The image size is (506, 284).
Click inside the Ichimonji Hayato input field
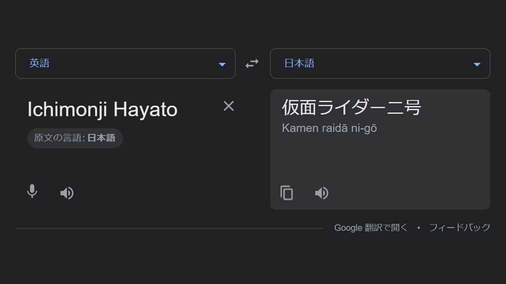tap(102, 109)
